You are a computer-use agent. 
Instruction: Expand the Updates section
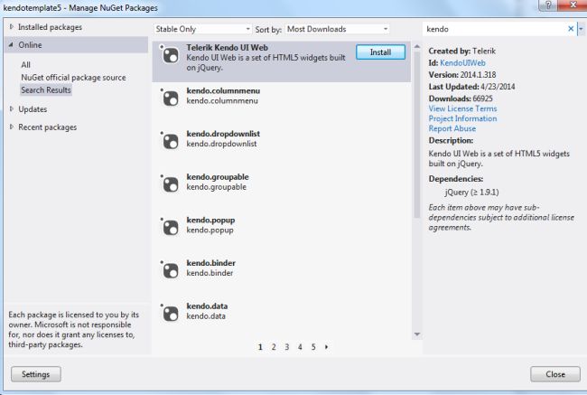click(12, 108)
